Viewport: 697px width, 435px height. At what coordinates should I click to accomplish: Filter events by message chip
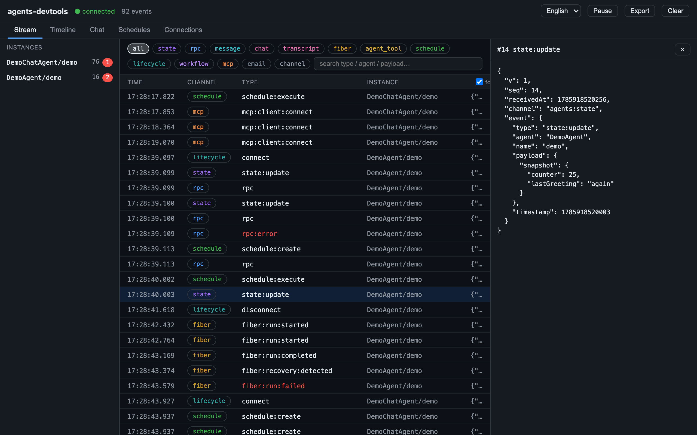tap(228, 49)
